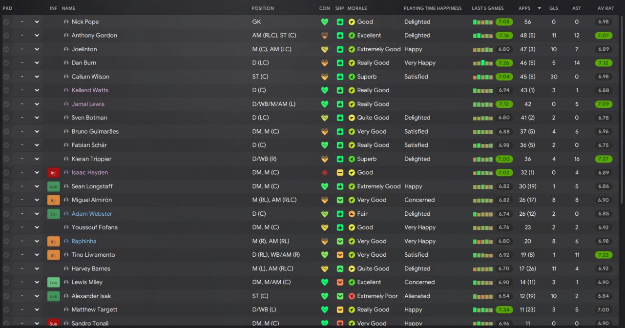625x328 pixels.
Task: Click the player profile icon beside Raphinha
Action: point(66,241)
